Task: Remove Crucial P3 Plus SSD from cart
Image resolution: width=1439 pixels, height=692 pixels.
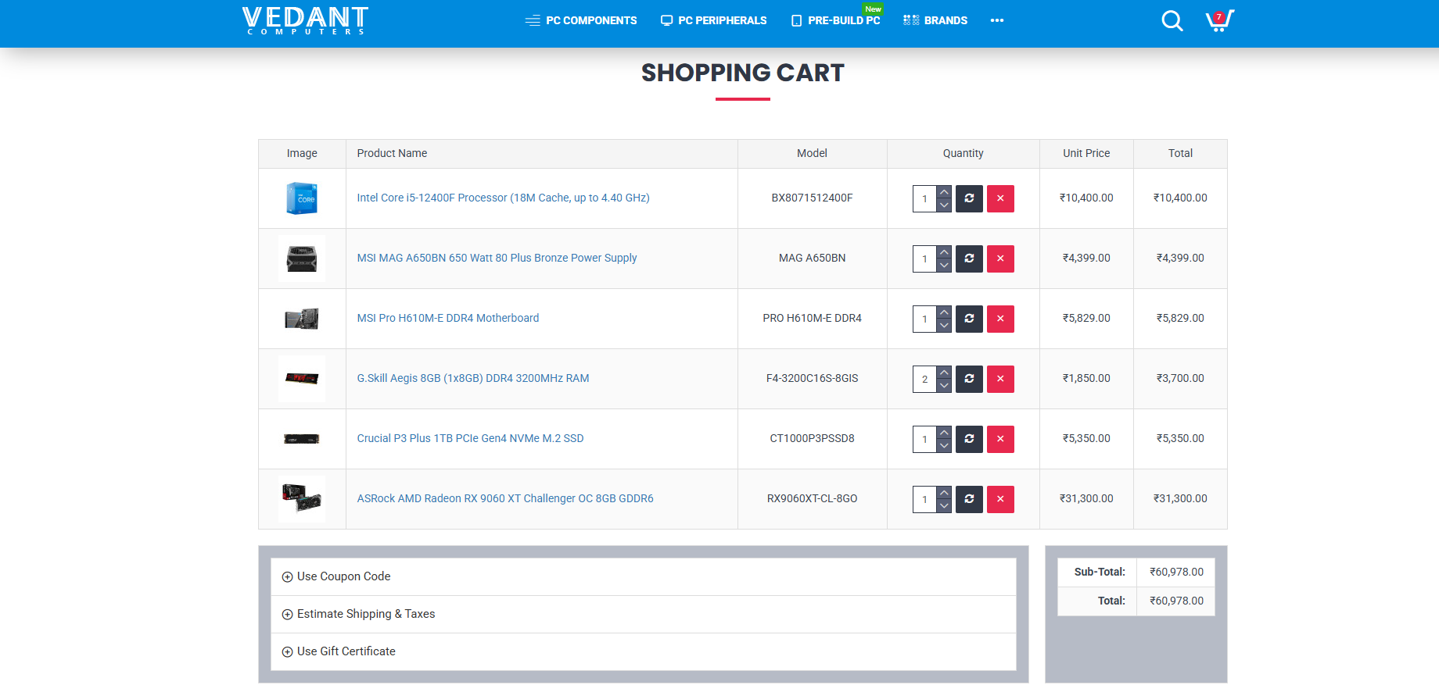Action: tap(1000, 439)
